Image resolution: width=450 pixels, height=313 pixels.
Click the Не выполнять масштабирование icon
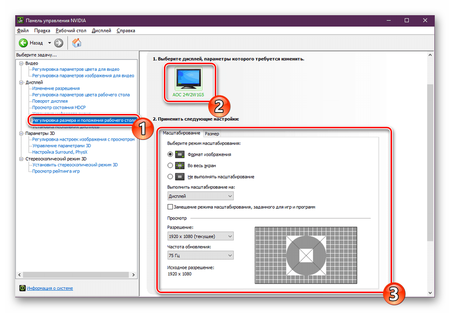pyautogui.click(x=180, y=177)
